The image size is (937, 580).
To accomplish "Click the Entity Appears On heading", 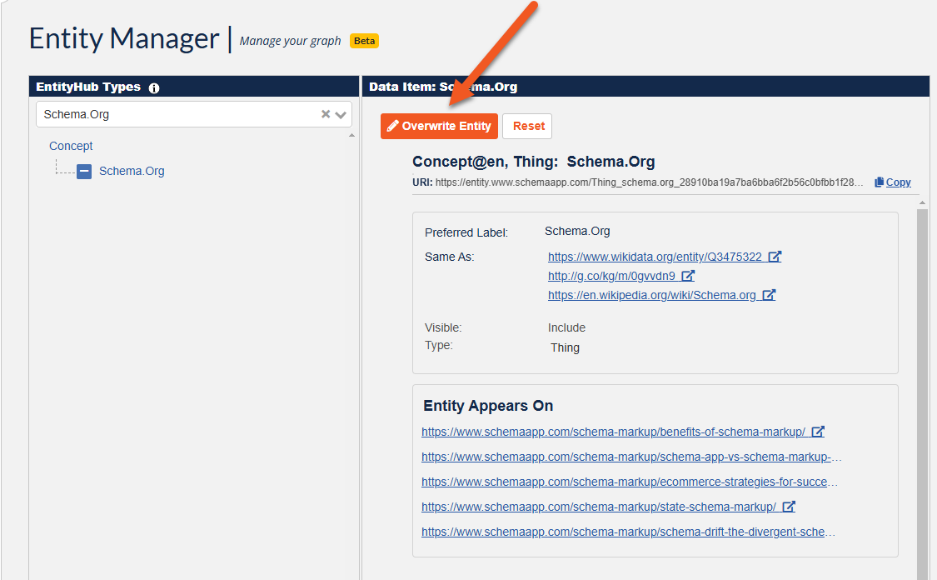I will (x=488, y=406).
